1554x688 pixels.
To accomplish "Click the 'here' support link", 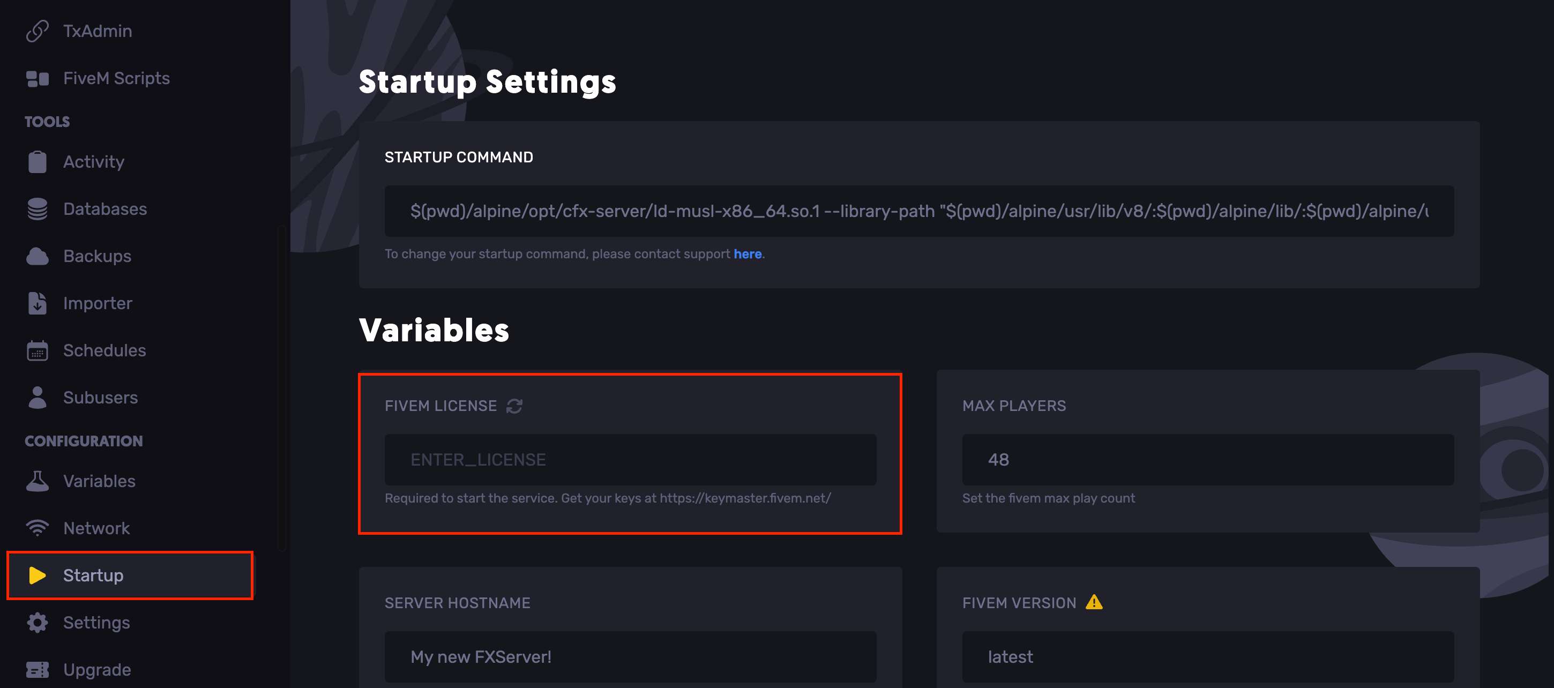I will click(x=747, y=254).
